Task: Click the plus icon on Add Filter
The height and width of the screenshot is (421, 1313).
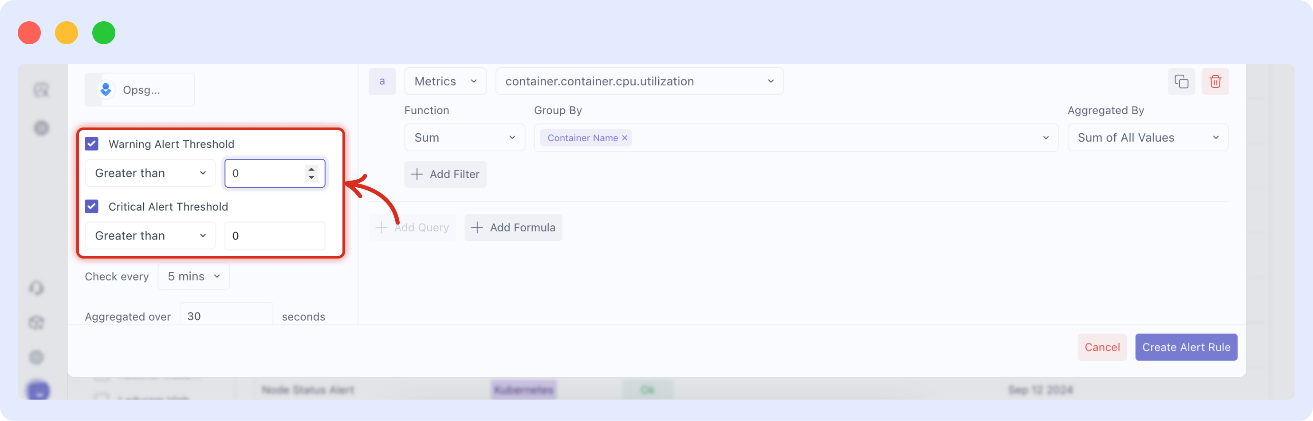Action: [x=417, y=174]
